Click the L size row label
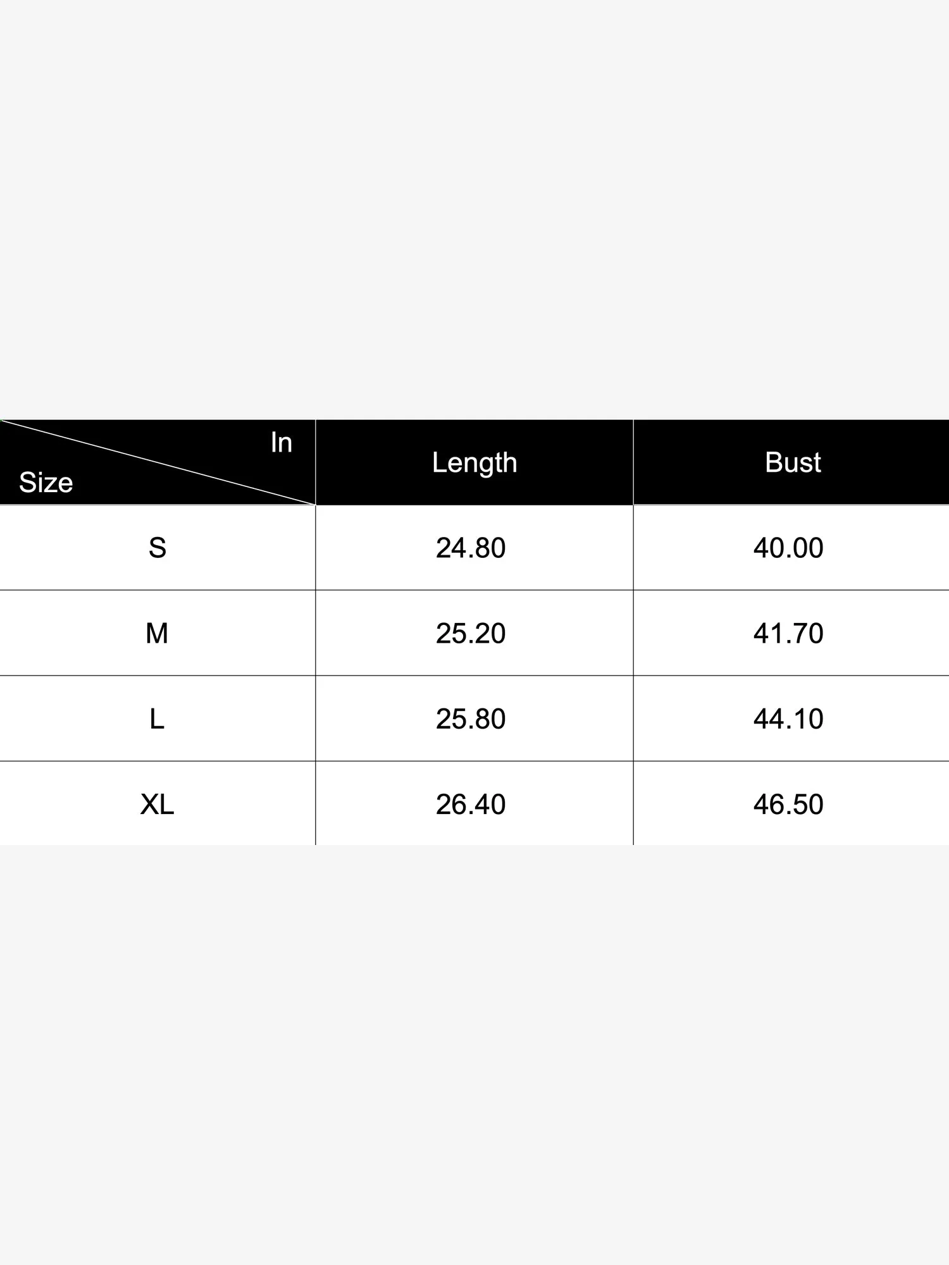The image size is (949, 1265). point(157,719)
